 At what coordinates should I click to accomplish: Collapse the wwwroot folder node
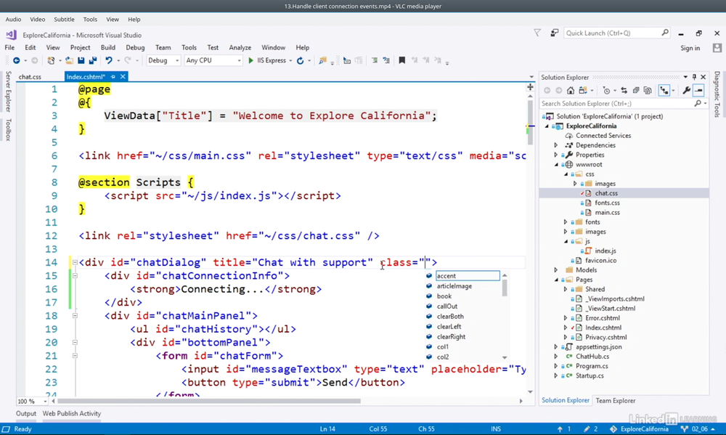[x=556, y=164]
